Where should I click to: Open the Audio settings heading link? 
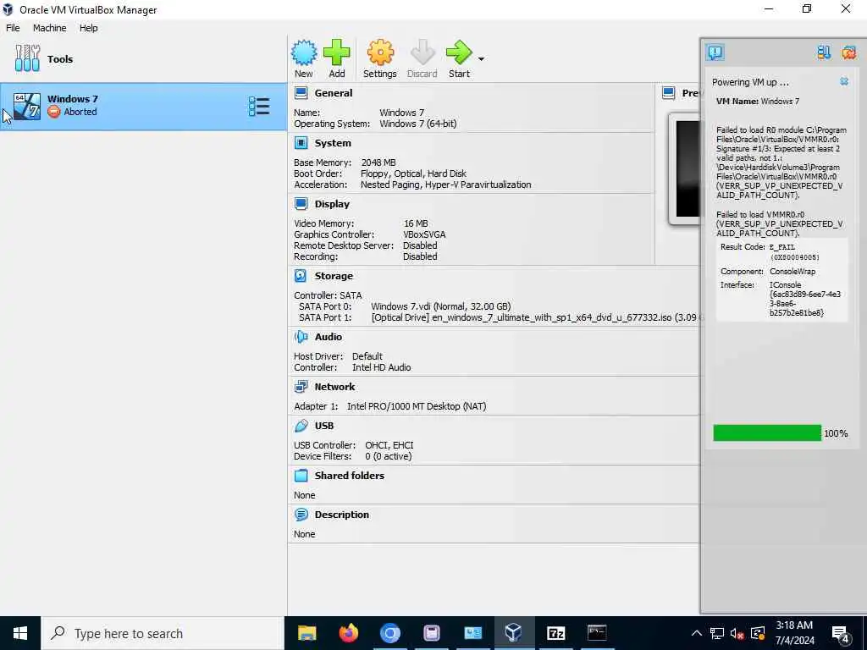pos(329,337)
